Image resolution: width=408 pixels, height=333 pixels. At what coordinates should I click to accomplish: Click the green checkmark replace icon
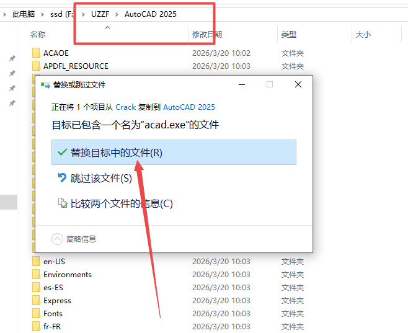pos(61,152)
